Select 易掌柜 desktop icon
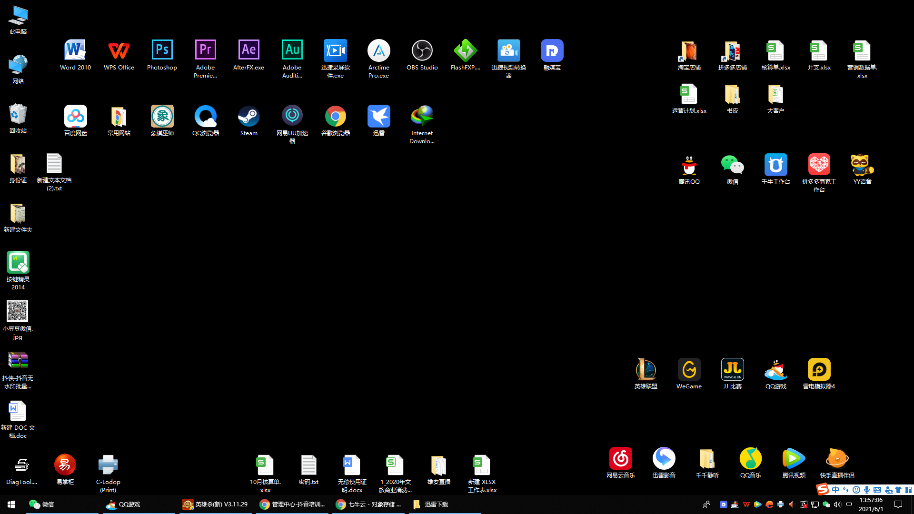Image resolution: width=914 pixels, height=514 pixels. [65, 470]
